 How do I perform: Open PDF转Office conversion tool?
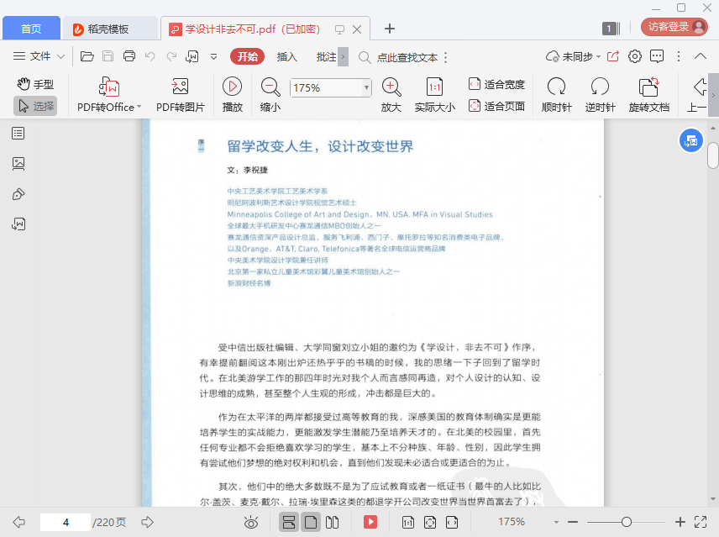(109, 94)
